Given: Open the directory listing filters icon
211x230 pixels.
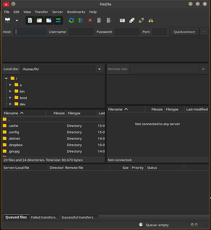Looking at the screenshot, I should 122,20.
